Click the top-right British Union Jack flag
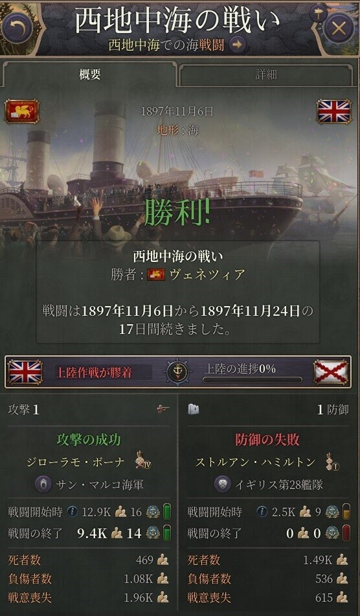The width and height of the screenshot is (360, 616). 333,111
